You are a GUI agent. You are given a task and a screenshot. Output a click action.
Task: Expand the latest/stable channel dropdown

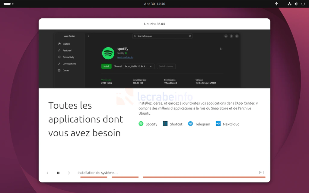pyautogui.click(x=139, y=66)
